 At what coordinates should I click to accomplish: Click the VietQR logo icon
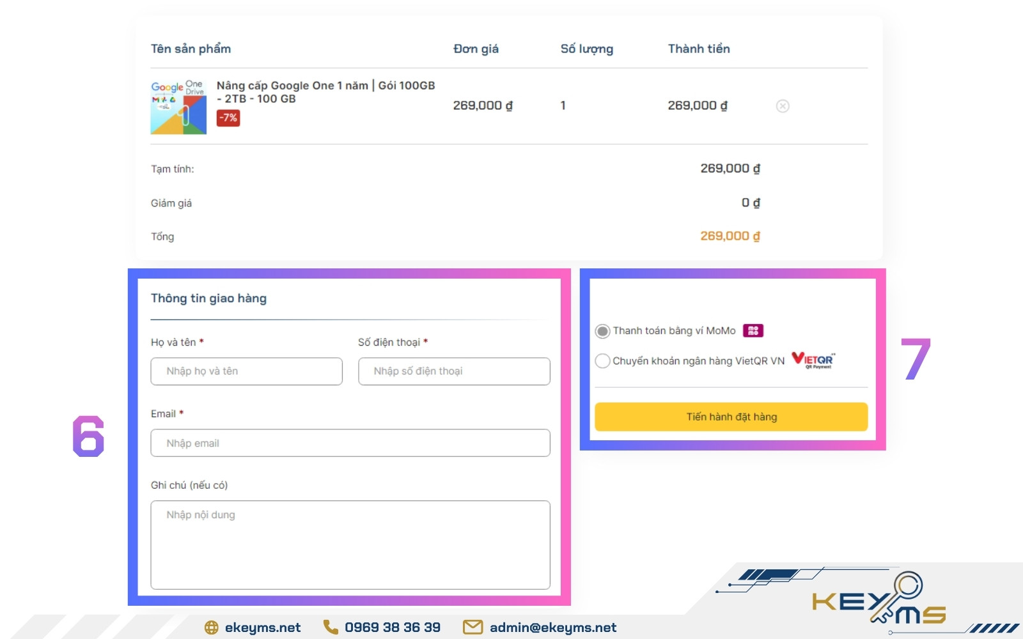pos(813,360)
